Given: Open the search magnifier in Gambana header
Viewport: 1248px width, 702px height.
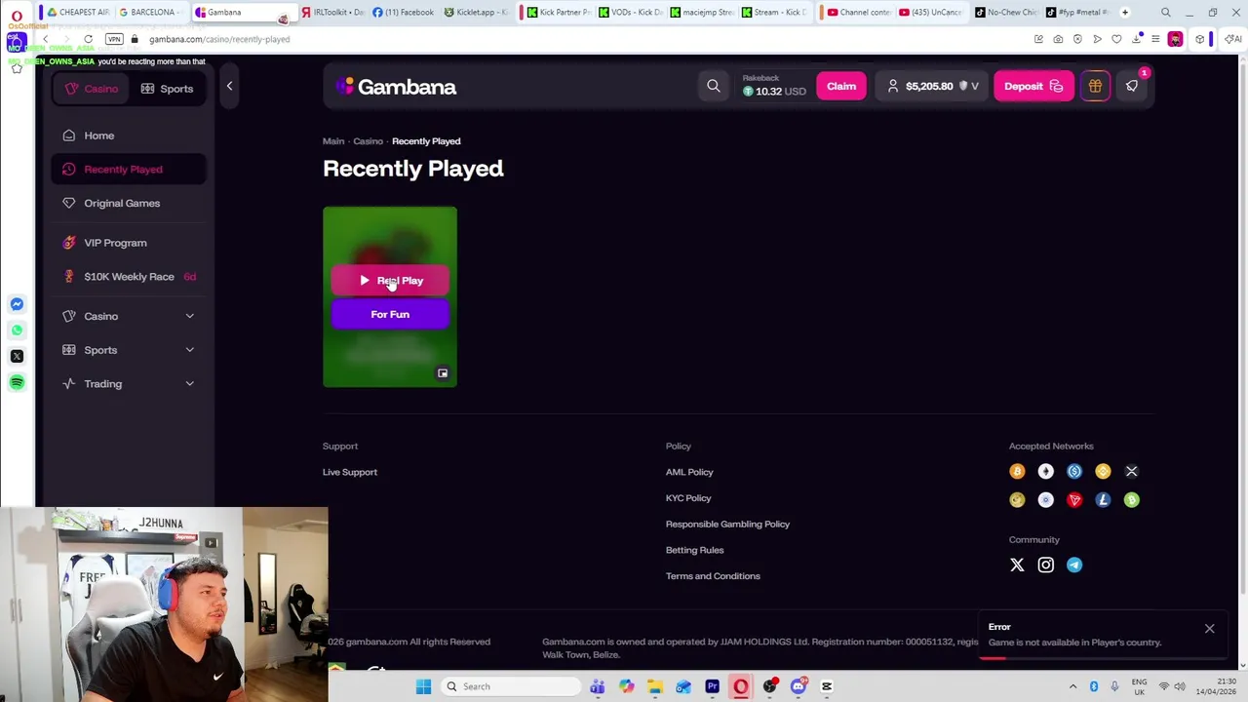Looking at the screenshot, I should [x=714, y=86].
